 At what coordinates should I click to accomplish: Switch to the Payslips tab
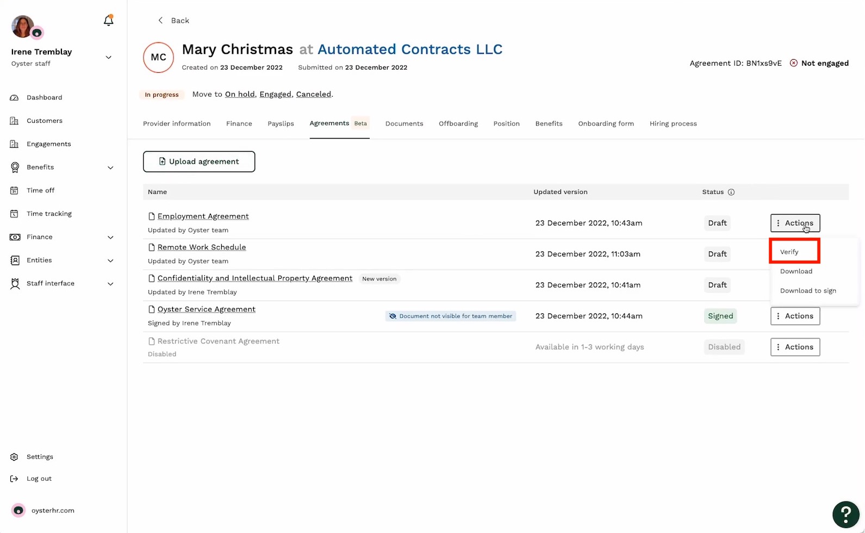(x=281, y=123)
